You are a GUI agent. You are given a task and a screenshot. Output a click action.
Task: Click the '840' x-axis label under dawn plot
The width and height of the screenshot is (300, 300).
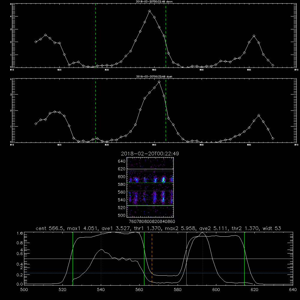(x=154, y=70)
